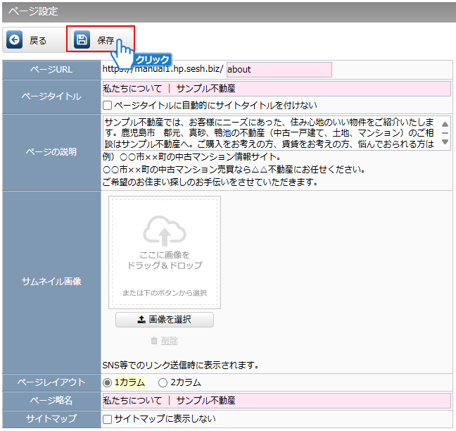456x431 pixels.
Task: Select the 1カラム layout option
Action: 108,382
